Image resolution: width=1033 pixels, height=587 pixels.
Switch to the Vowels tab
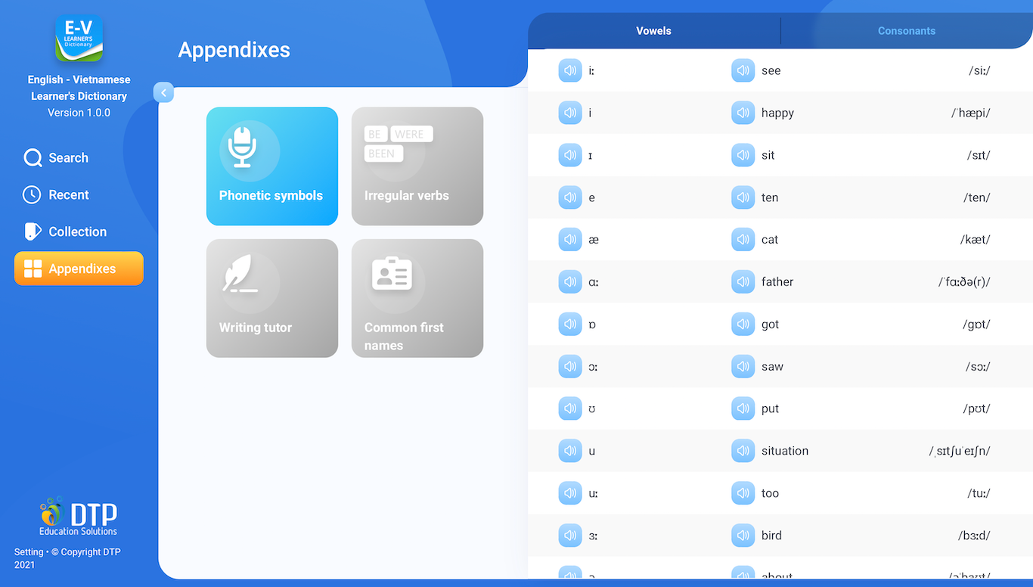[x=654, y=31]
